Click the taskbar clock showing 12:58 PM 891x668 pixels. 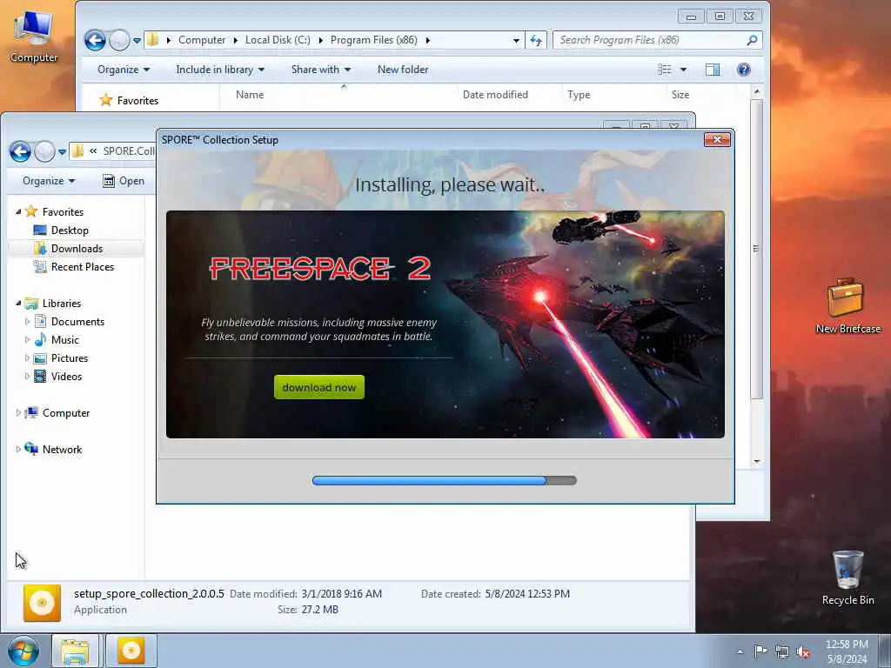847,651
